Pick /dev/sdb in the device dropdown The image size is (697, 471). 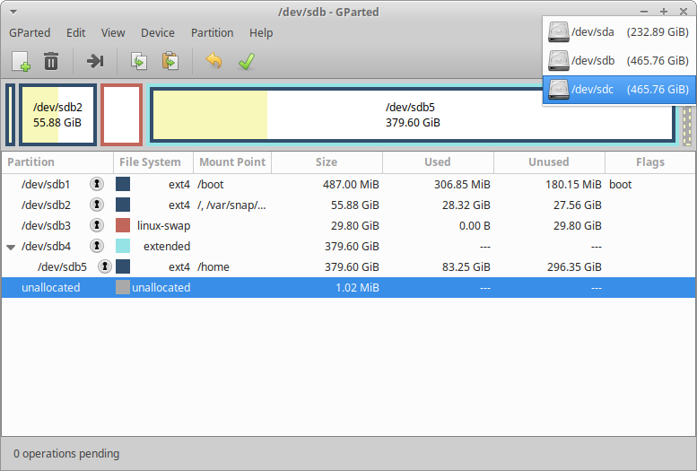[x=618, y=60]
